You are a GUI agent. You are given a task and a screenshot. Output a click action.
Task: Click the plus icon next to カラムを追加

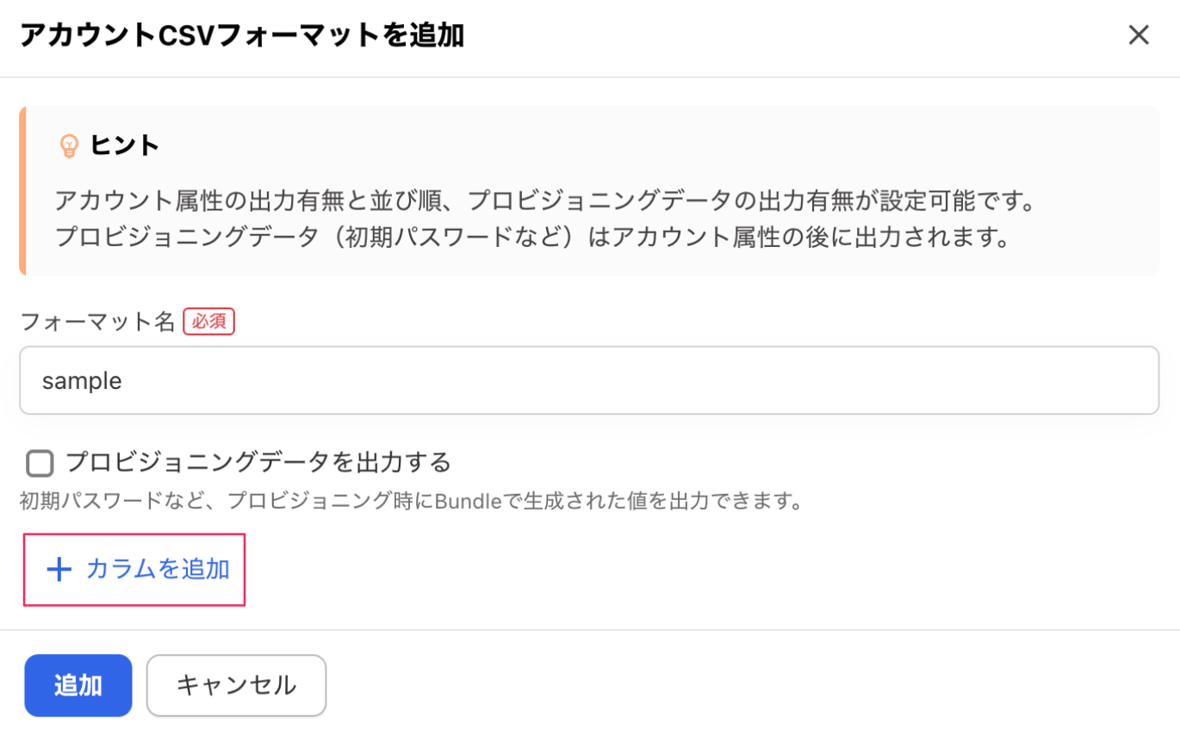[x=58, y=570]
